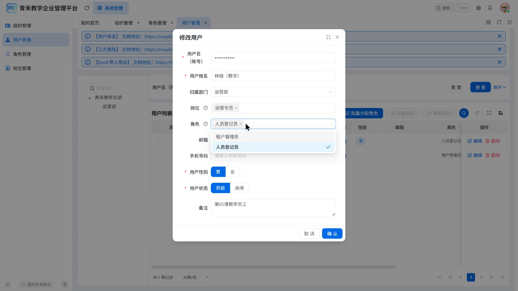
Task: Remove the 人员登记员 tag
Action: point(241,124)
